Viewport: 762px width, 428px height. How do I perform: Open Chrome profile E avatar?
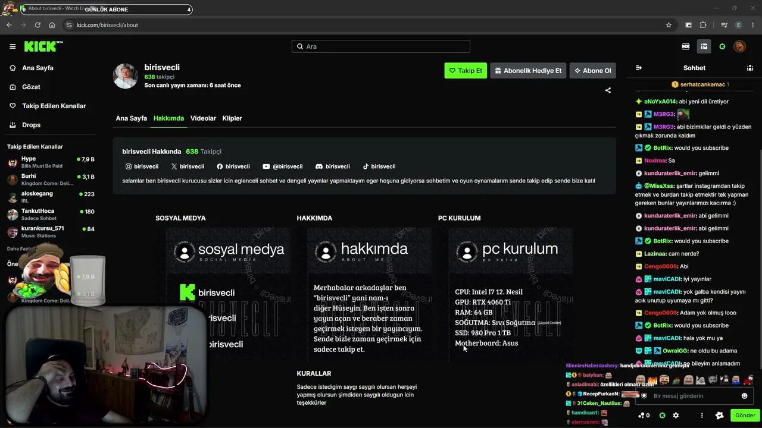[x=739, y=25]
